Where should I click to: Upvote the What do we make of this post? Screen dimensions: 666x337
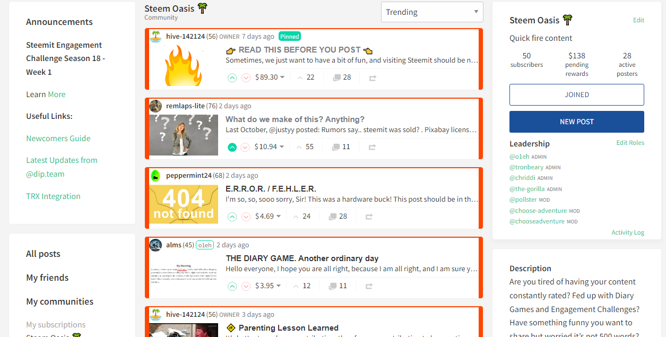(x=232, y=147)
